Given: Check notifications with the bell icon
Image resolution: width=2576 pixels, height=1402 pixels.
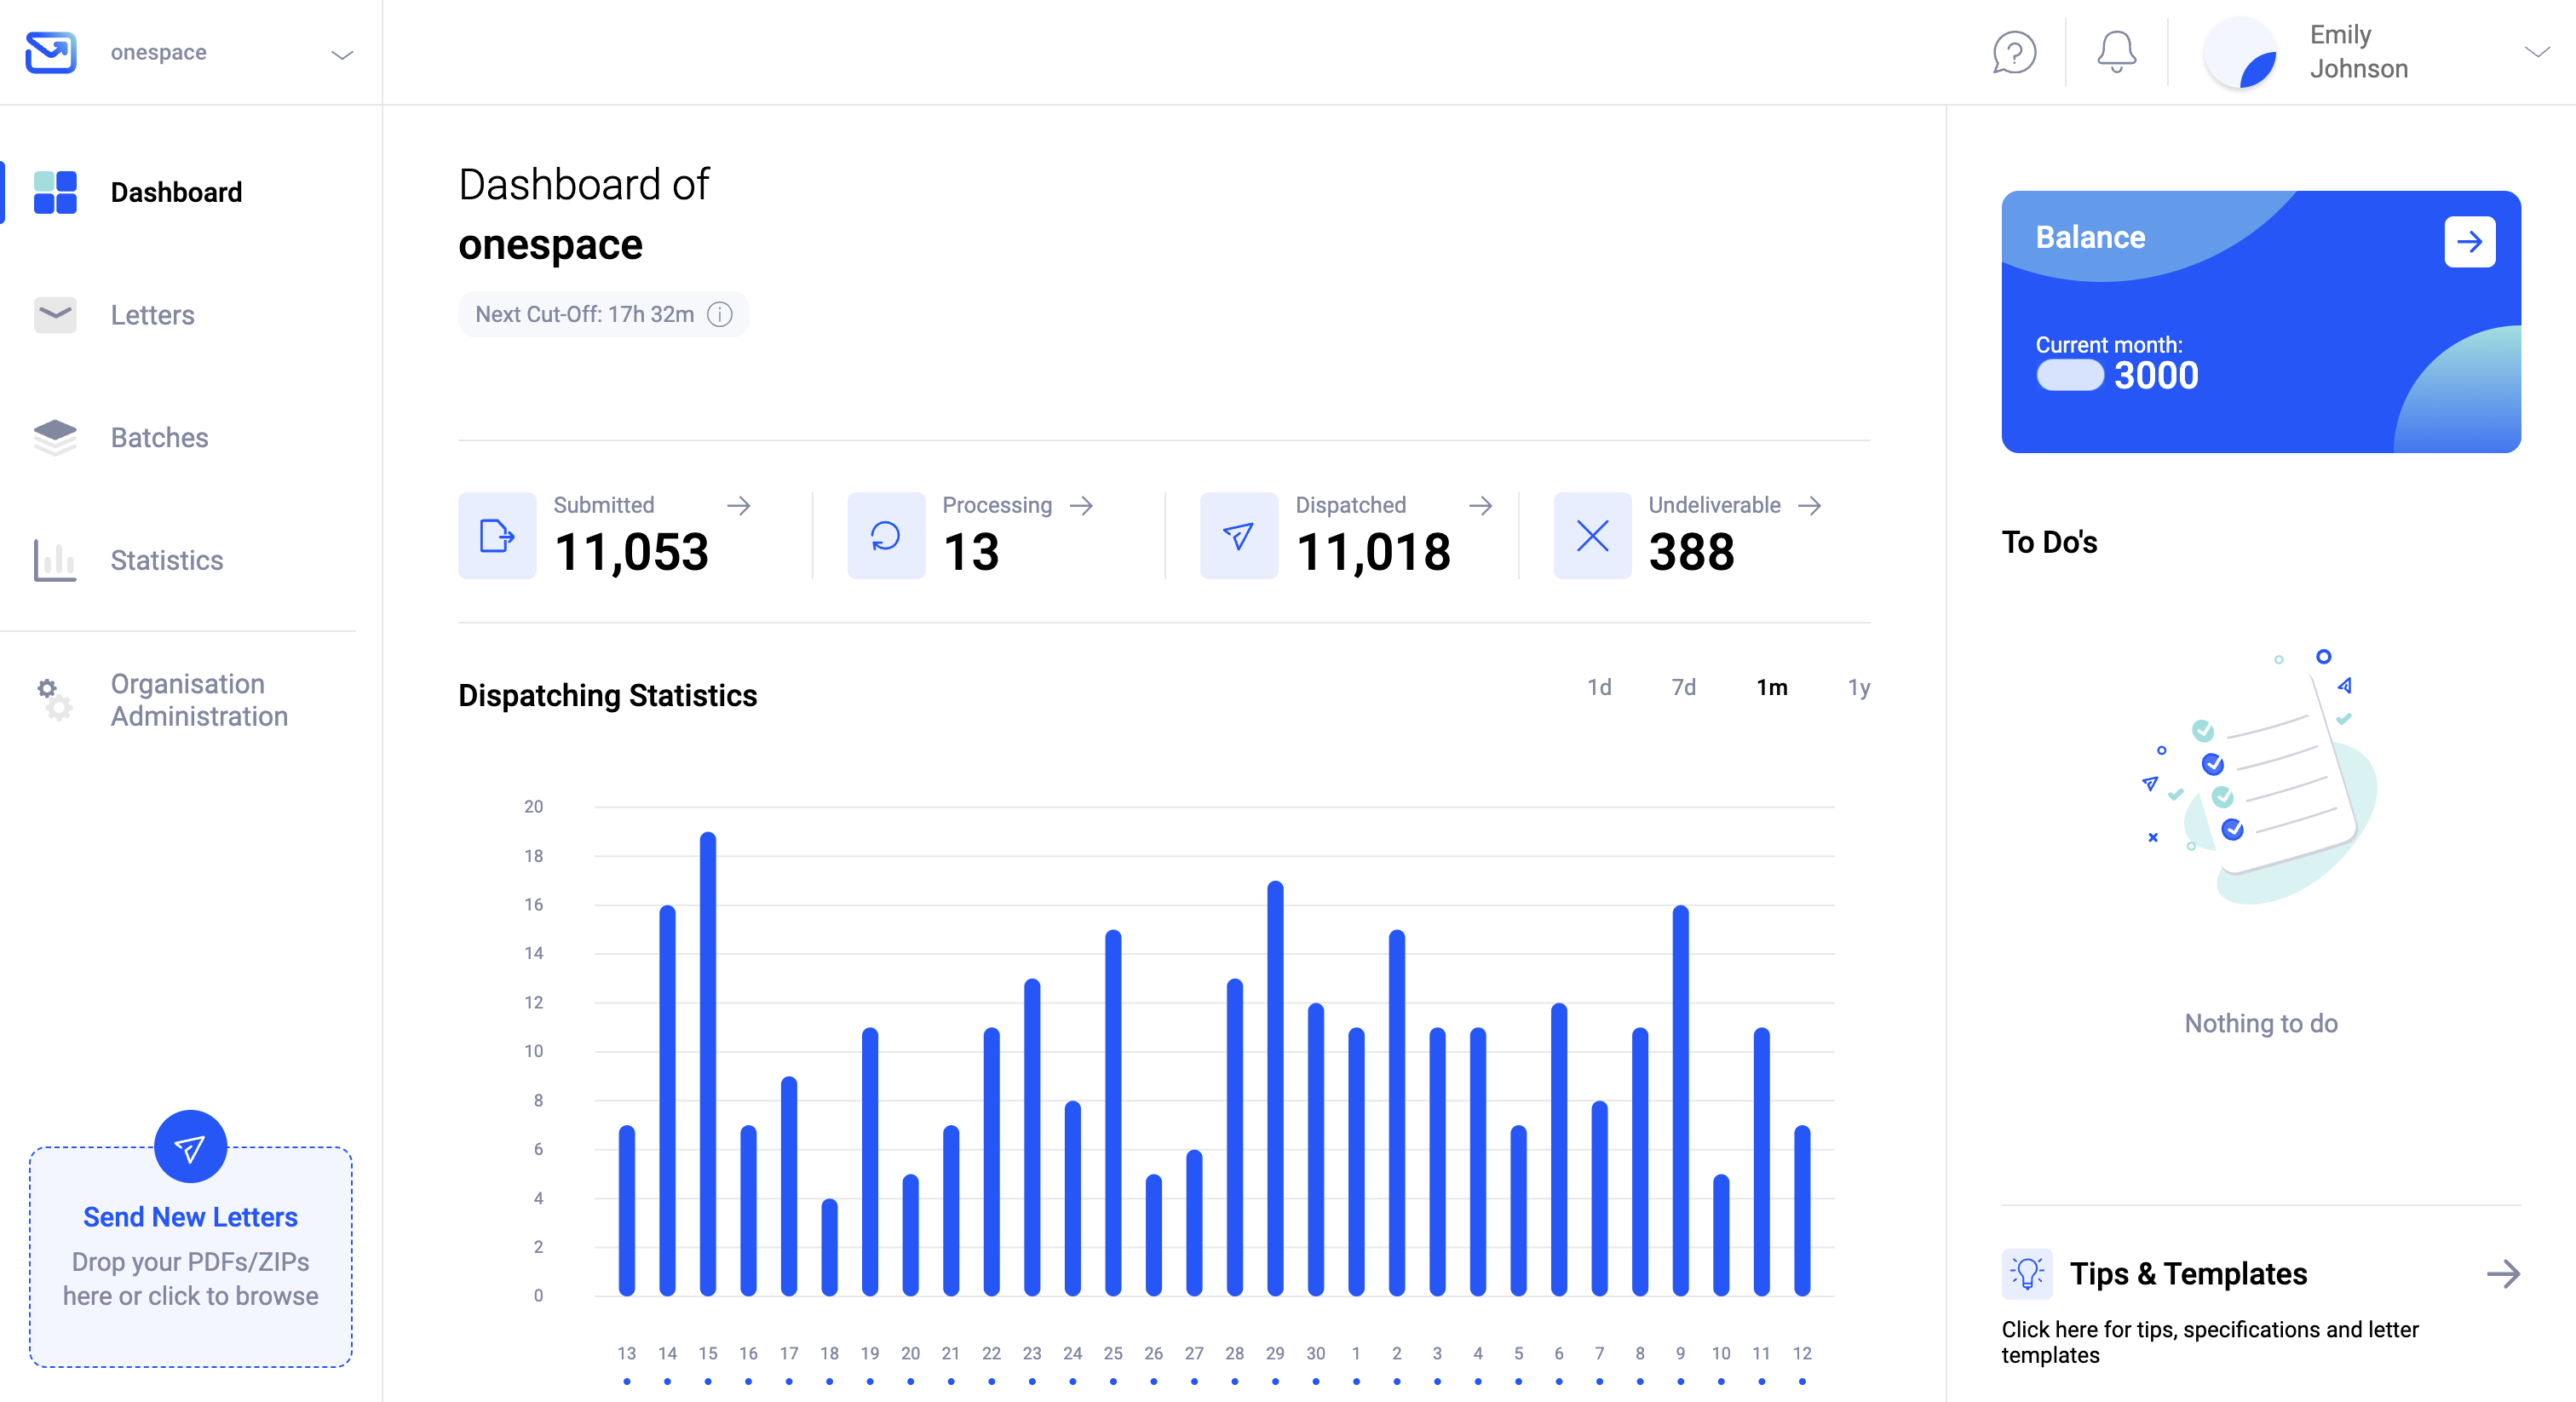Looking at the screenshot, I should tap(2114, 52).
